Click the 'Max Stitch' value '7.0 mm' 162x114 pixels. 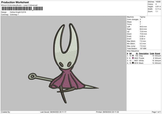[143, 41]
